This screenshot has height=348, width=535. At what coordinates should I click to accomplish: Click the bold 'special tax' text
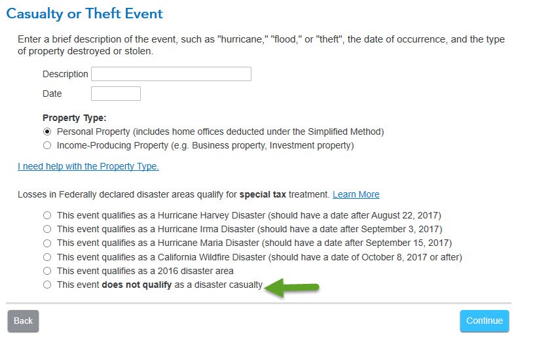pyautogui.click(x=263, y=194)
